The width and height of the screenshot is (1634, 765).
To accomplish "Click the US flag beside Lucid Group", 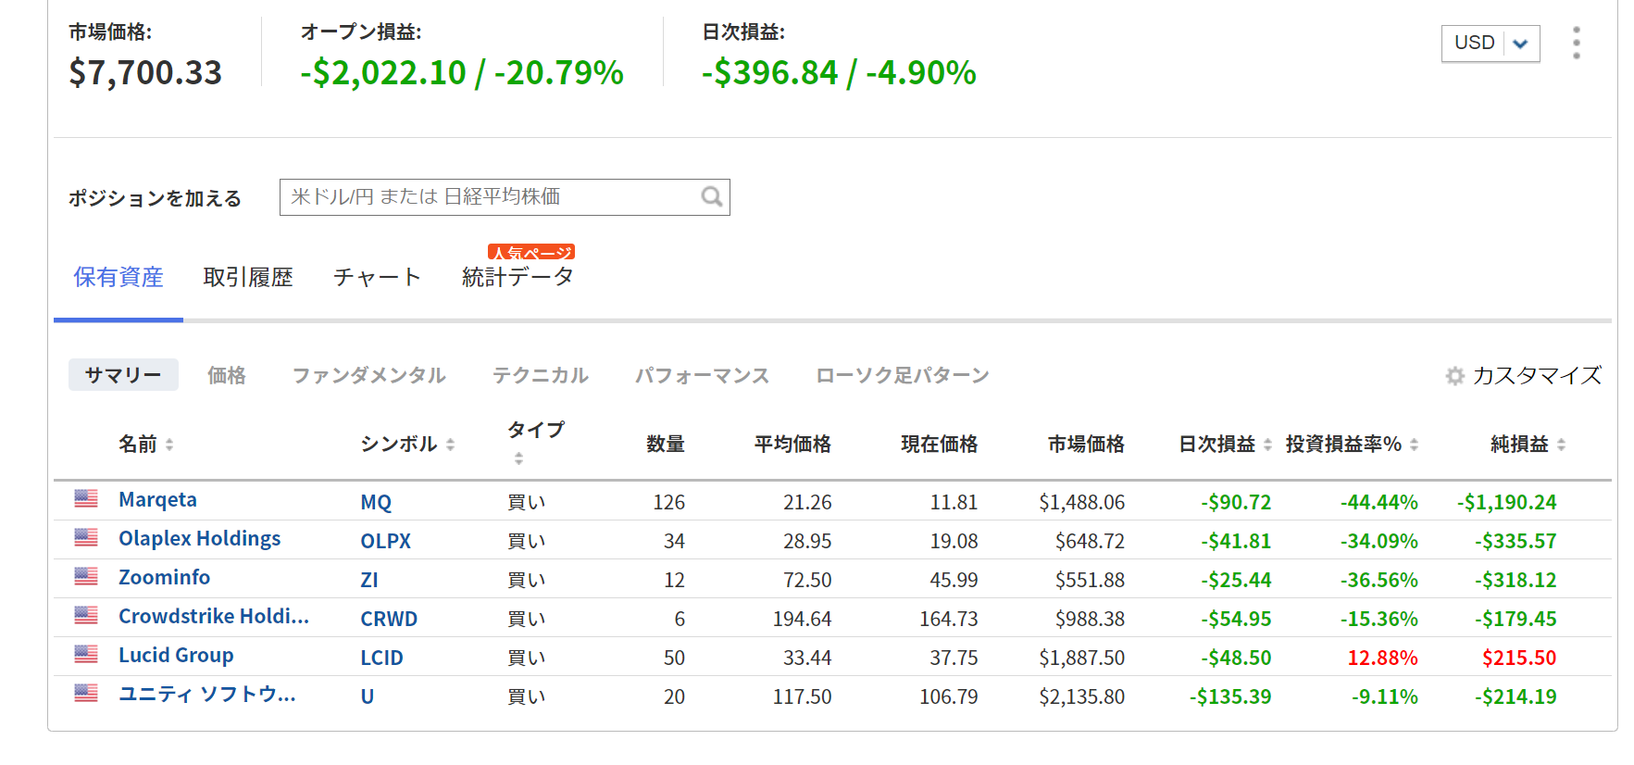I will click(86, 654).
